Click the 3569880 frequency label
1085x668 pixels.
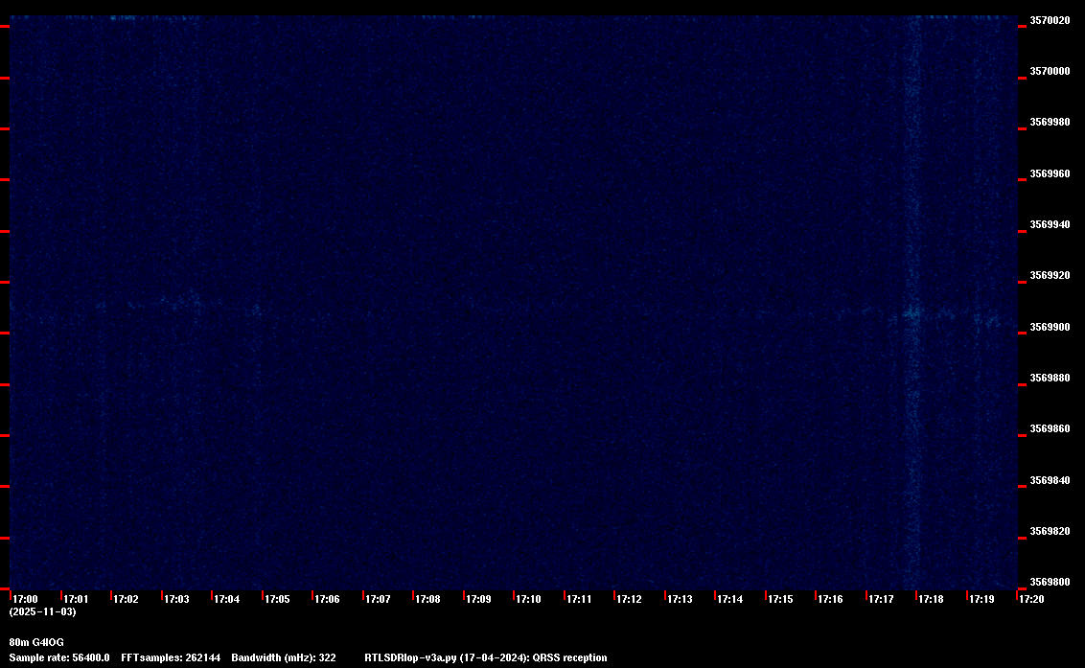point(1050,378)
